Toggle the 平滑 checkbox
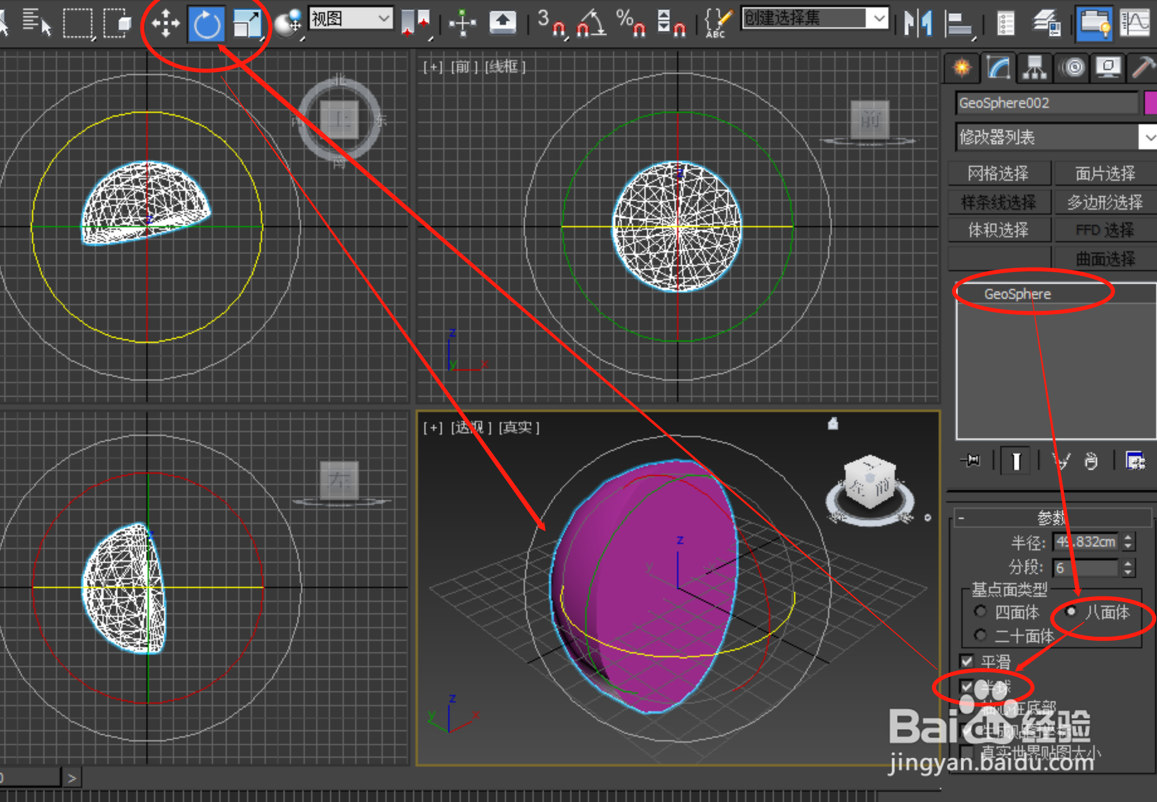Screen dimensions: 1157x802 pyautogui.click(x=966, y=661)
